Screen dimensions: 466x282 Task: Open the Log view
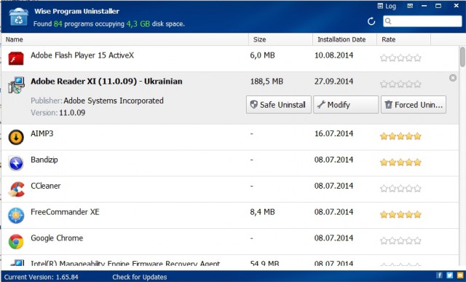pos(387,6)
